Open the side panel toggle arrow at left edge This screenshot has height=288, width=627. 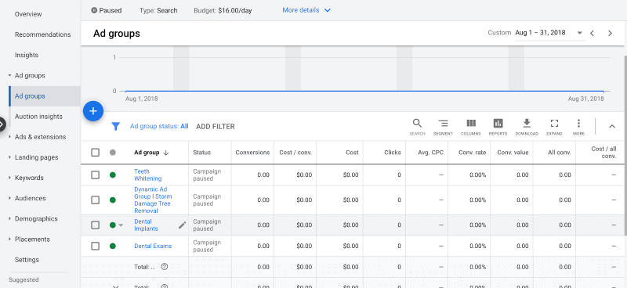(2, 124)
